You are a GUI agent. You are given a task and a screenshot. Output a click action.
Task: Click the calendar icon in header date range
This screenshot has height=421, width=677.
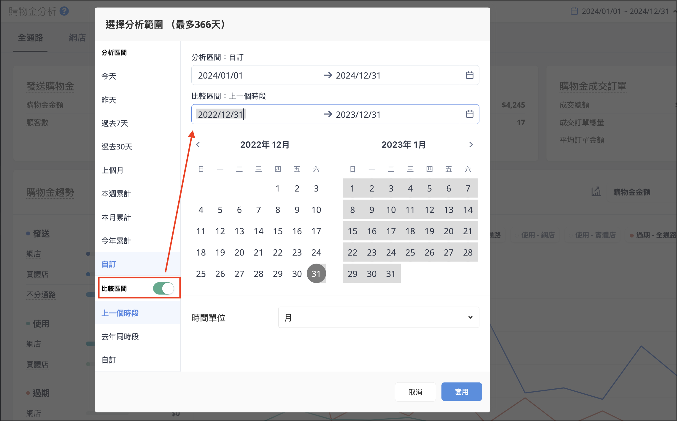(574, 11)
